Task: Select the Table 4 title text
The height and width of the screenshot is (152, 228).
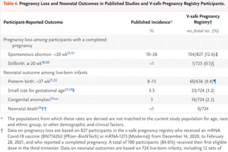Action: (x=114, y=5)
